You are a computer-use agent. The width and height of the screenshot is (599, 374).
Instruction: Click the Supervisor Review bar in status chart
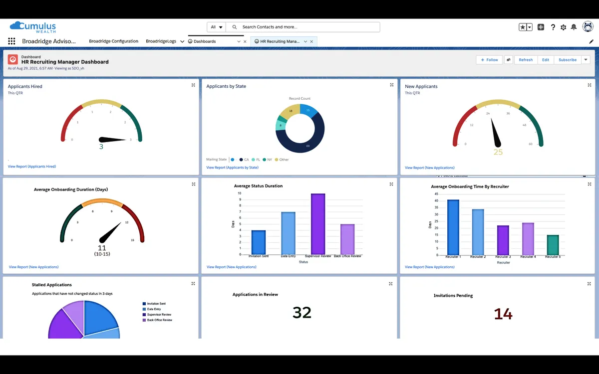318,224
